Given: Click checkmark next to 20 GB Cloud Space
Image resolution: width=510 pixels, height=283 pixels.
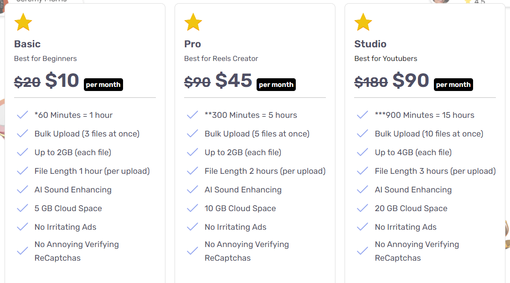Looking at the screenshot, I should [362, 208].
